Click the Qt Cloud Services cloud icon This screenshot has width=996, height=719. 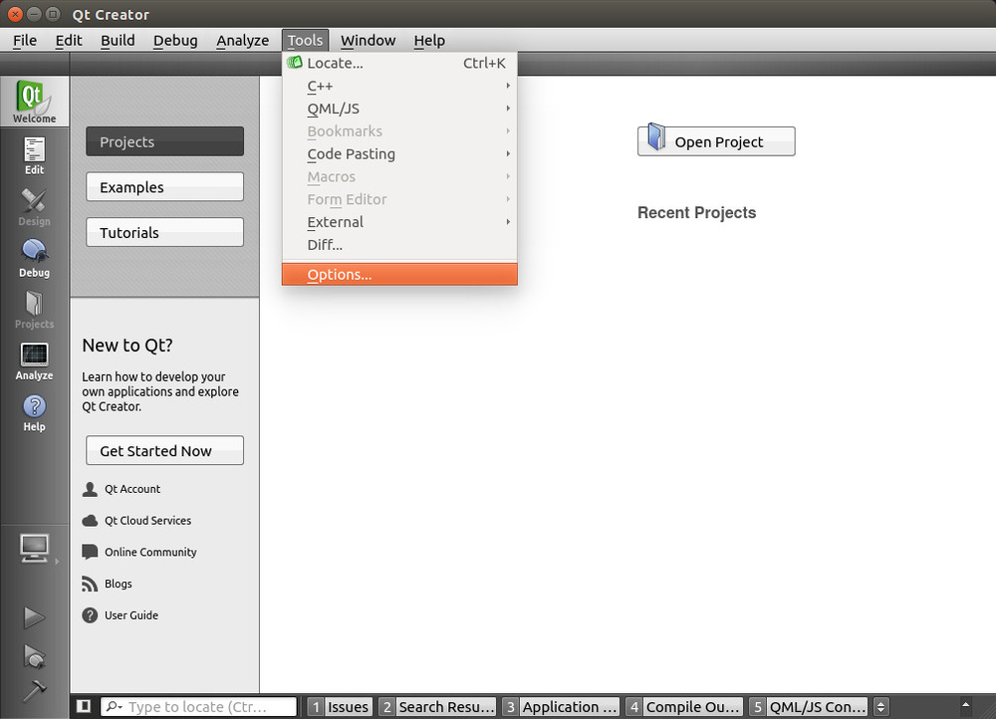tap(91, 521)
